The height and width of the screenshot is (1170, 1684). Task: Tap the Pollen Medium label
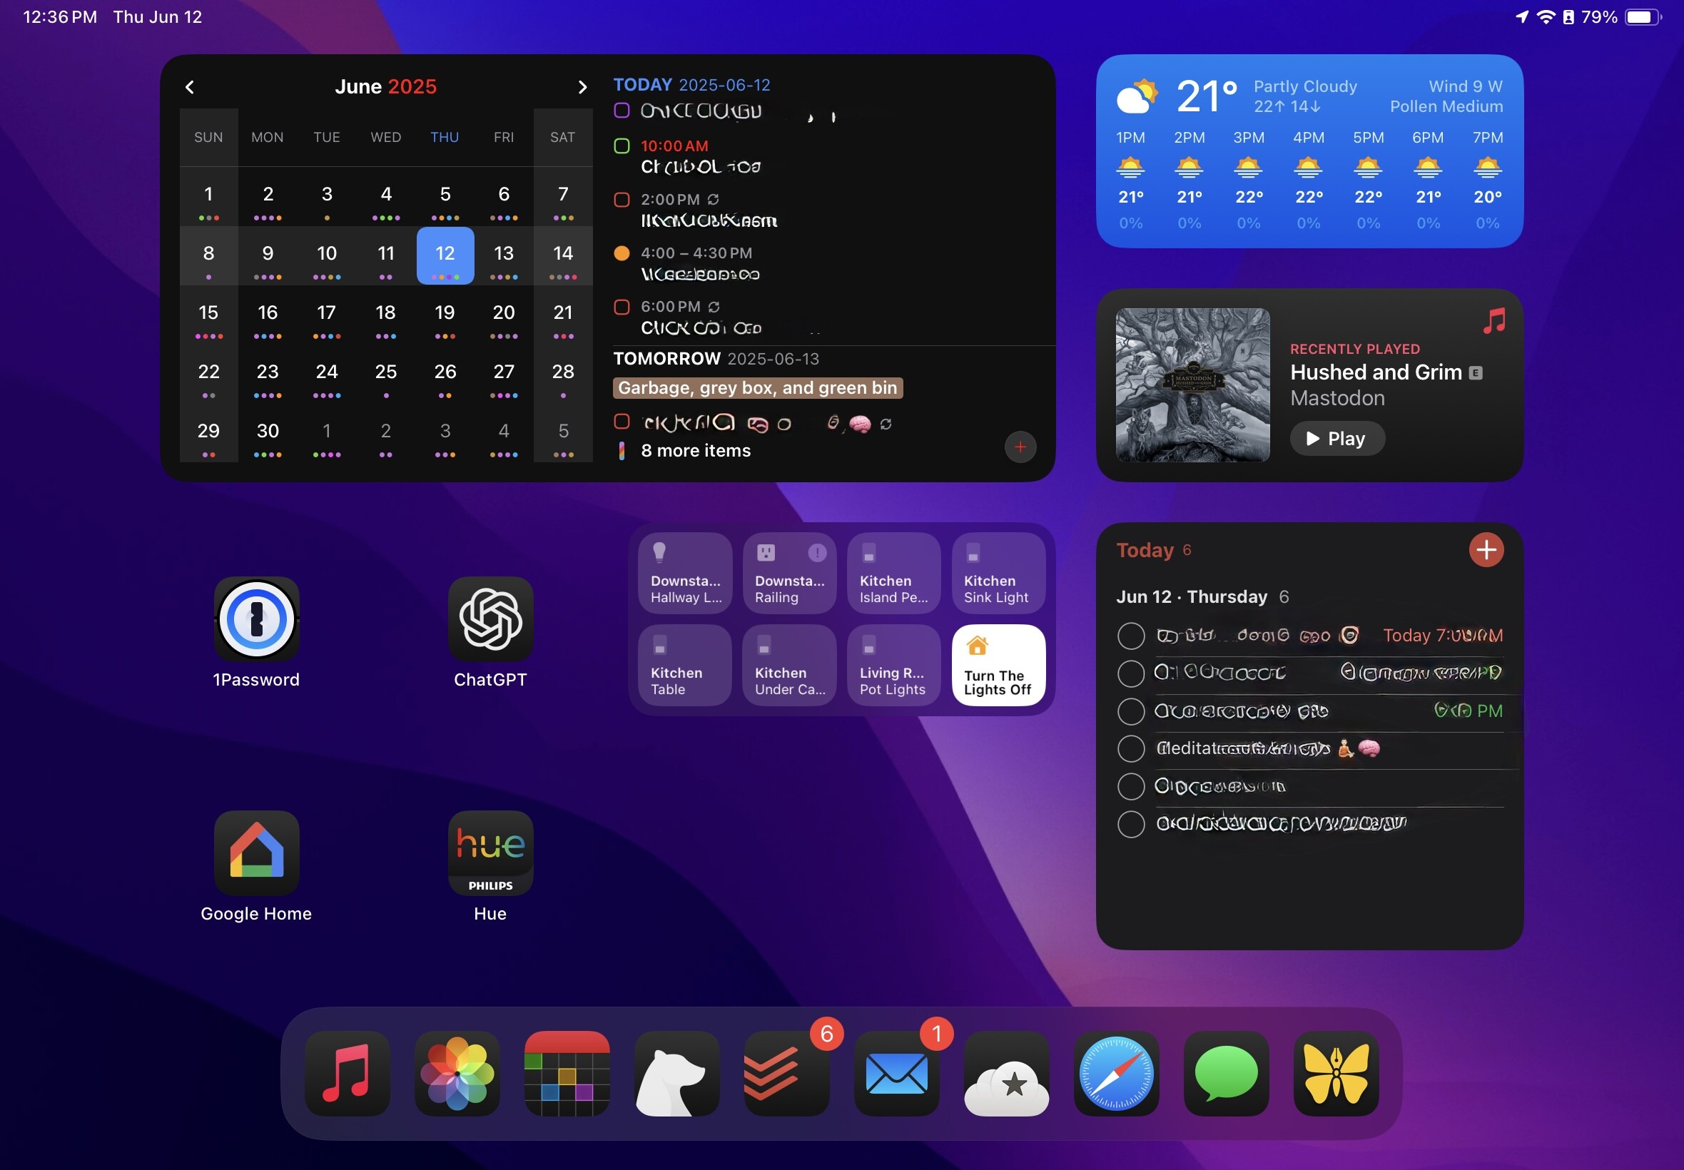[1446, 106]
